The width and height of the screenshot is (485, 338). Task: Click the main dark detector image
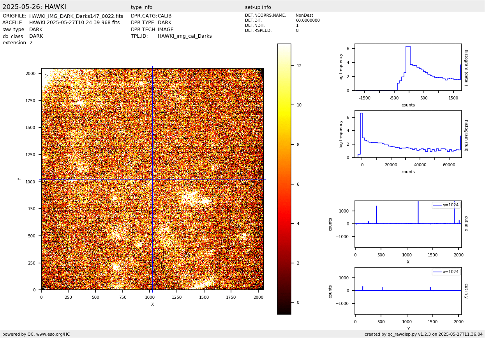tap(152, 179)
